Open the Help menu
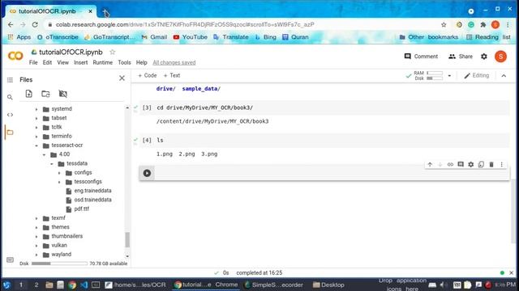 click(142, 62)
